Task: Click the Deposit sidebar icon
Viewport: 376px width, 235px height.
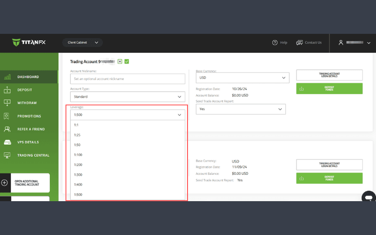Action: (7, 90)
